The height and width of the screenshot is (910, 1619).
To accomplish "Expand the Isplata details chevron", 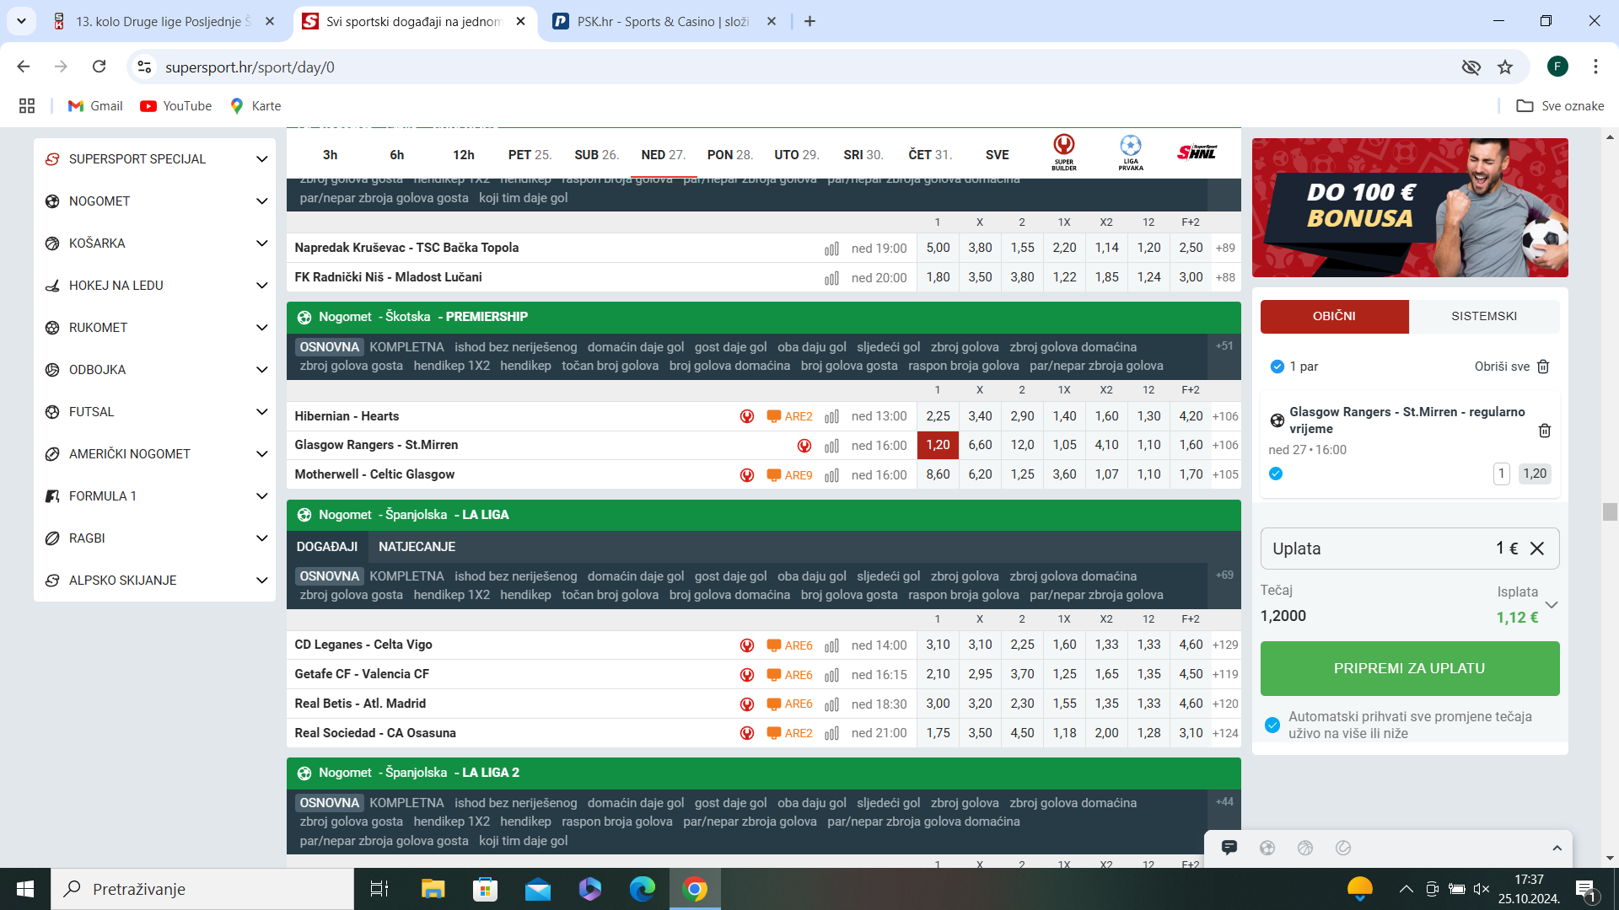I will coord(1551,605).
